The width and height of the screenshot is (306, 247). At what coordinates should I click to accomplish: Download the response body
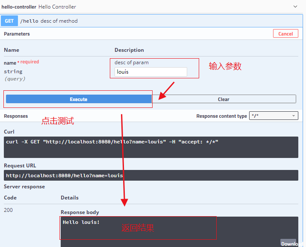coord(289,244)
